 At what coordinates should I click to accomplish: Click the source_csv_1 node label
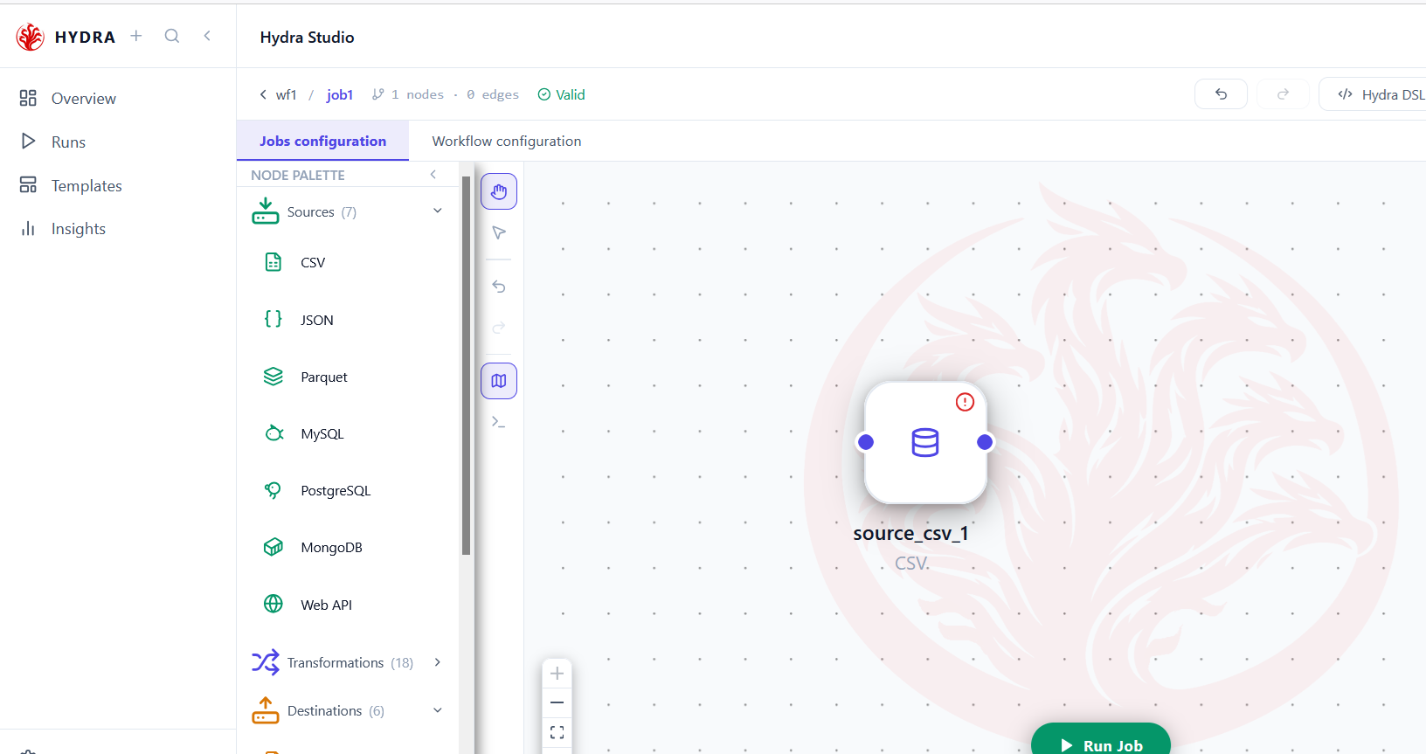[911, 533]
